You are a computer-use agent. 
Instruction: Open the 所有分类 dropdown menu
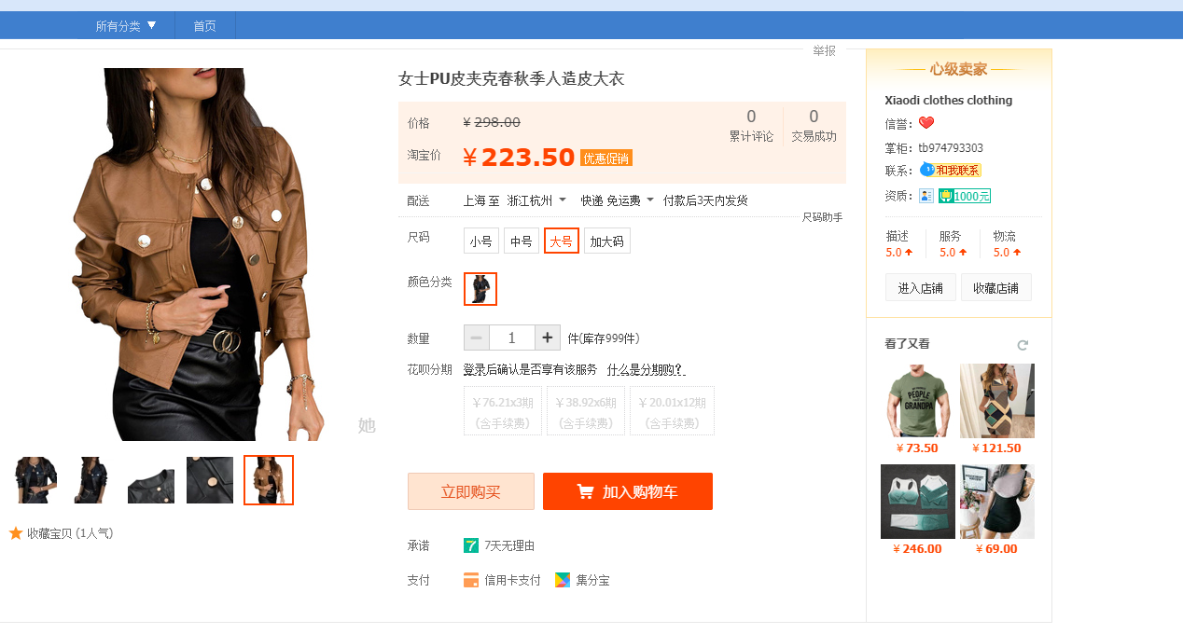click(126, 26)
